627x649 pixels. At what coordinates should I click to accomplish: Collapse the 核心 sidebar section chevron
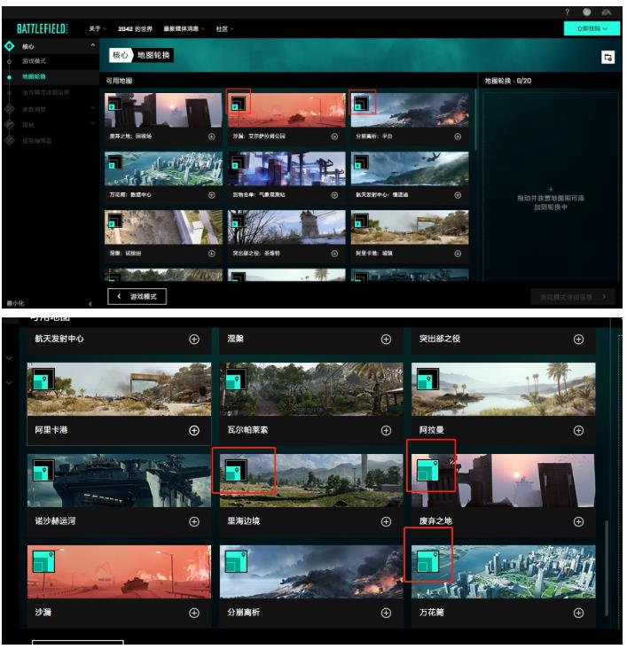[93, 45]
